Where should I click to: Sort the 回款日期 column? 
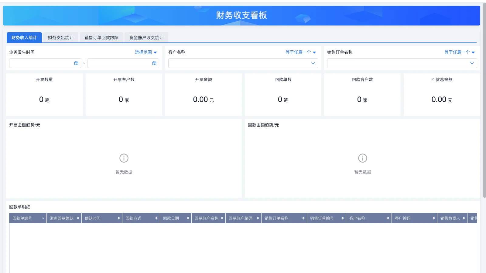tap(188, 218)
